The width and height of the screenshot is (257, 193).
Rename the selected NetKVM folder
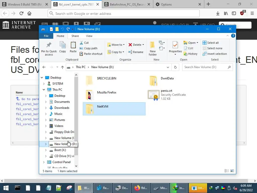136,52
